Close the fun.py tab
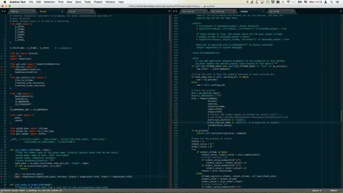This screenshot has height=193, width=343. coord(62,11)
